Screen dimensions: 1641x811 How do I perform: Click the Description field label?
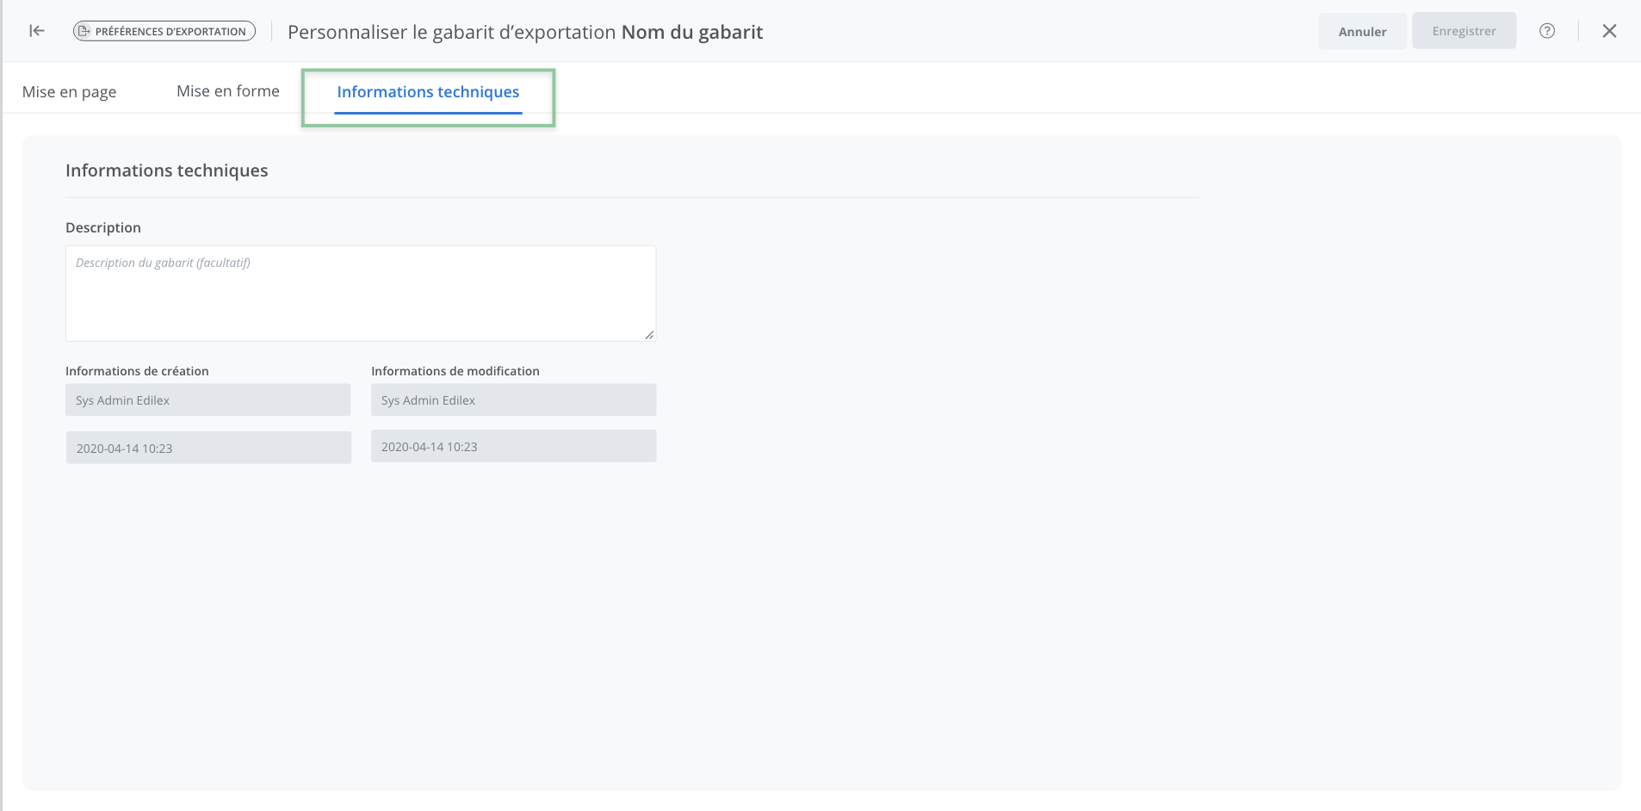tap(103, 227)
